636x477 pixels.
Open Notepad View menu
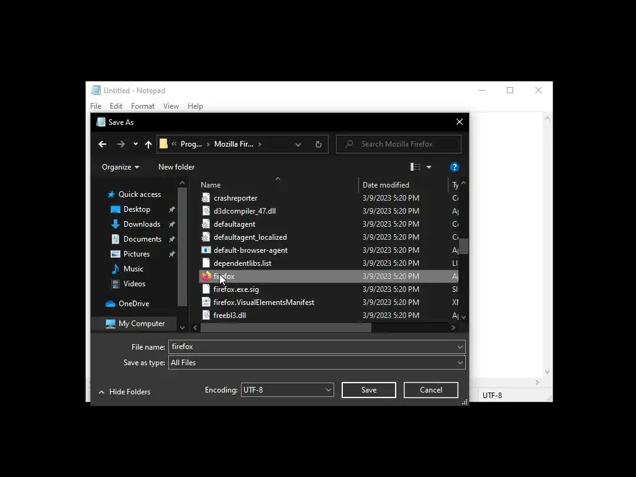(x=171, y=106)
